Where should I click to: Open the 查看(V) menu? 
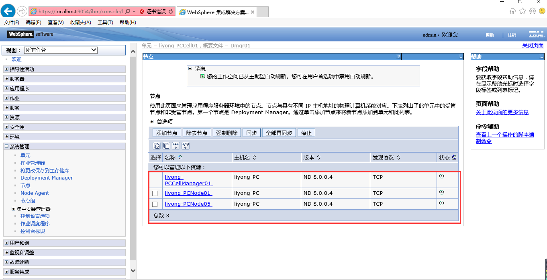click(56, 22)
